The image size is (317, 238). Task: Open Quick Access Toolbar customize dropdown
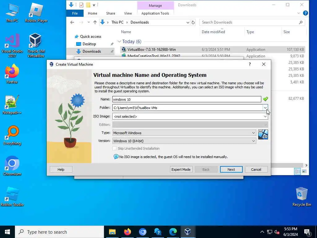(94, 5)
